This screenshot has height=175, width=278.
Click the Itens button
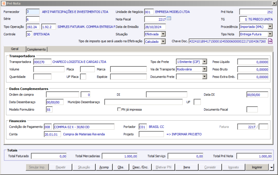[187, 167]
